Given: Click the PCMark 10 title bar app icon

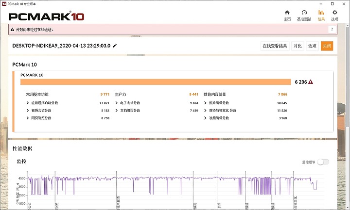Looking at the screenshot, I should pyautogui.click(x=4, y=4).
